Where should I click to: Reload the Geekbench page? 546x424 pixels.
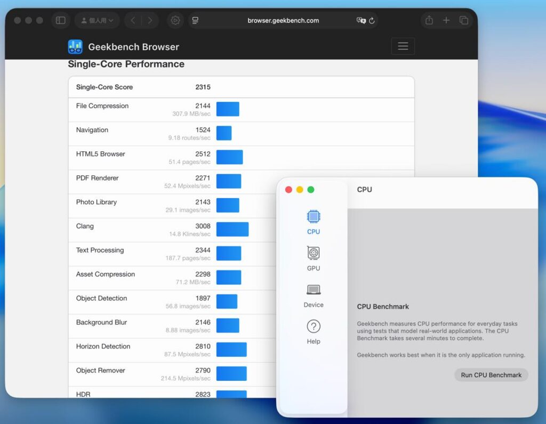pyautogui.click(x=372, y=21)
